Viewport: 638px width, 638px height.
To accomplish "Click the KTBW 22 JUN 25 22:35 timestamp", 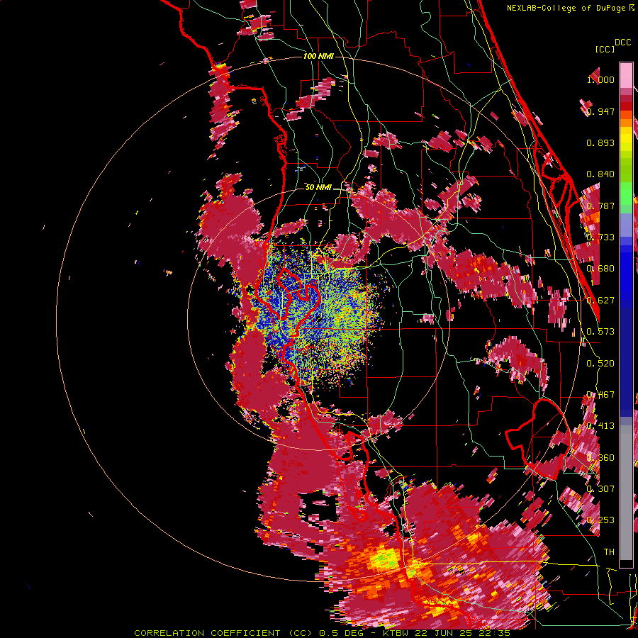I will coord(447,633).
